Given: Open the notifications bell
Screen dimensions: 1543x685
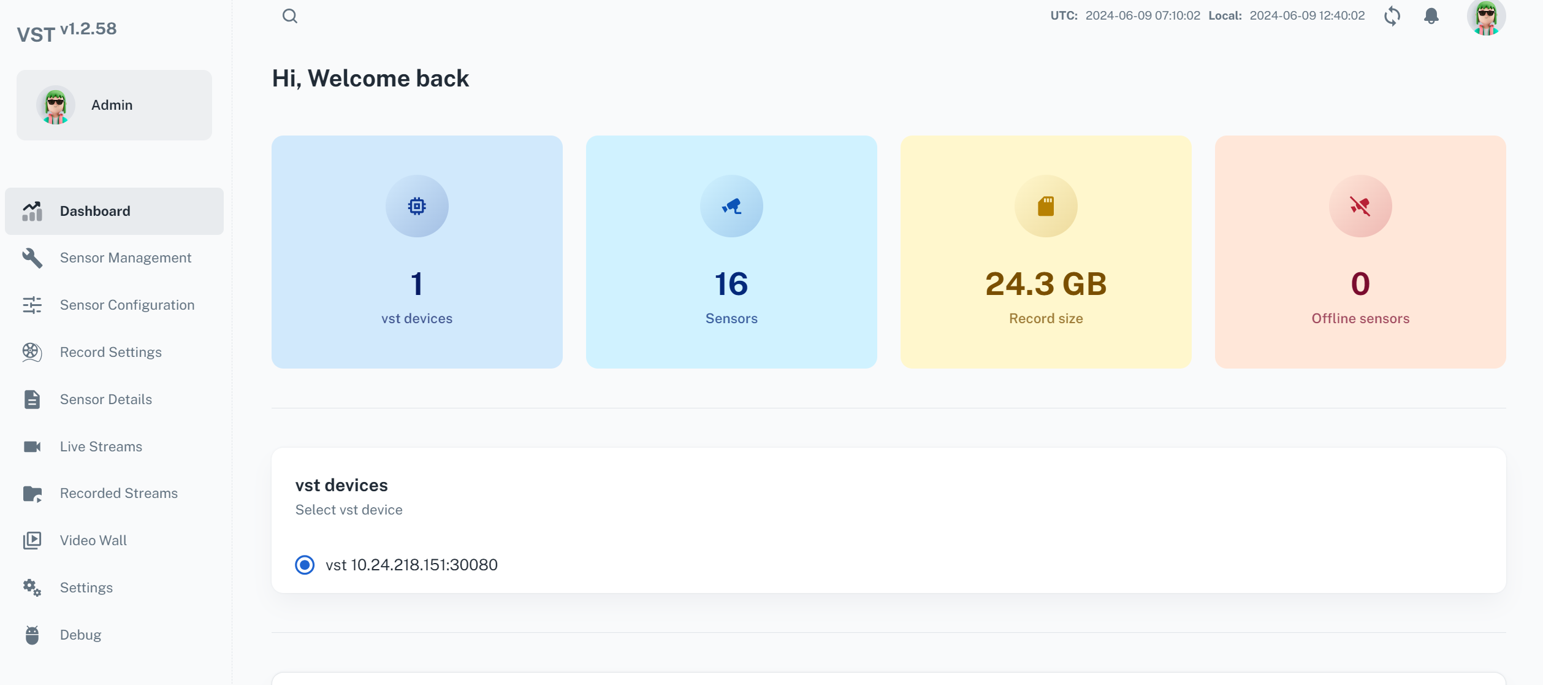Looking at the screenshot, I should pos(1431,16).
